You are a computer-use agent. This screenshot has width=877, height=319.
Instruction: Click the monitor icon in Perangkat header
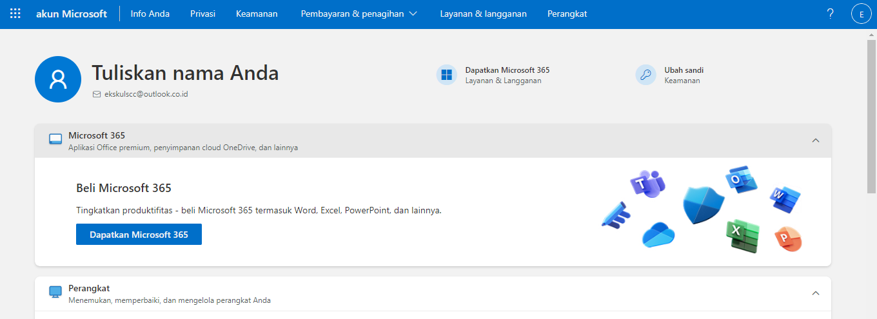coord(55,293)
